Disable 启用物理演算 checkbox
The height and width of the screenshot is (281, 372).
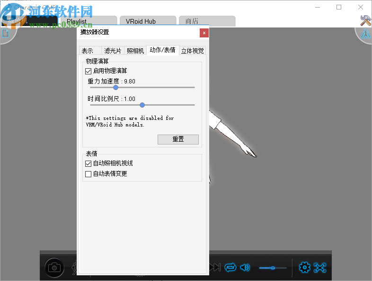pyautogui.click(x=88, y=71)
